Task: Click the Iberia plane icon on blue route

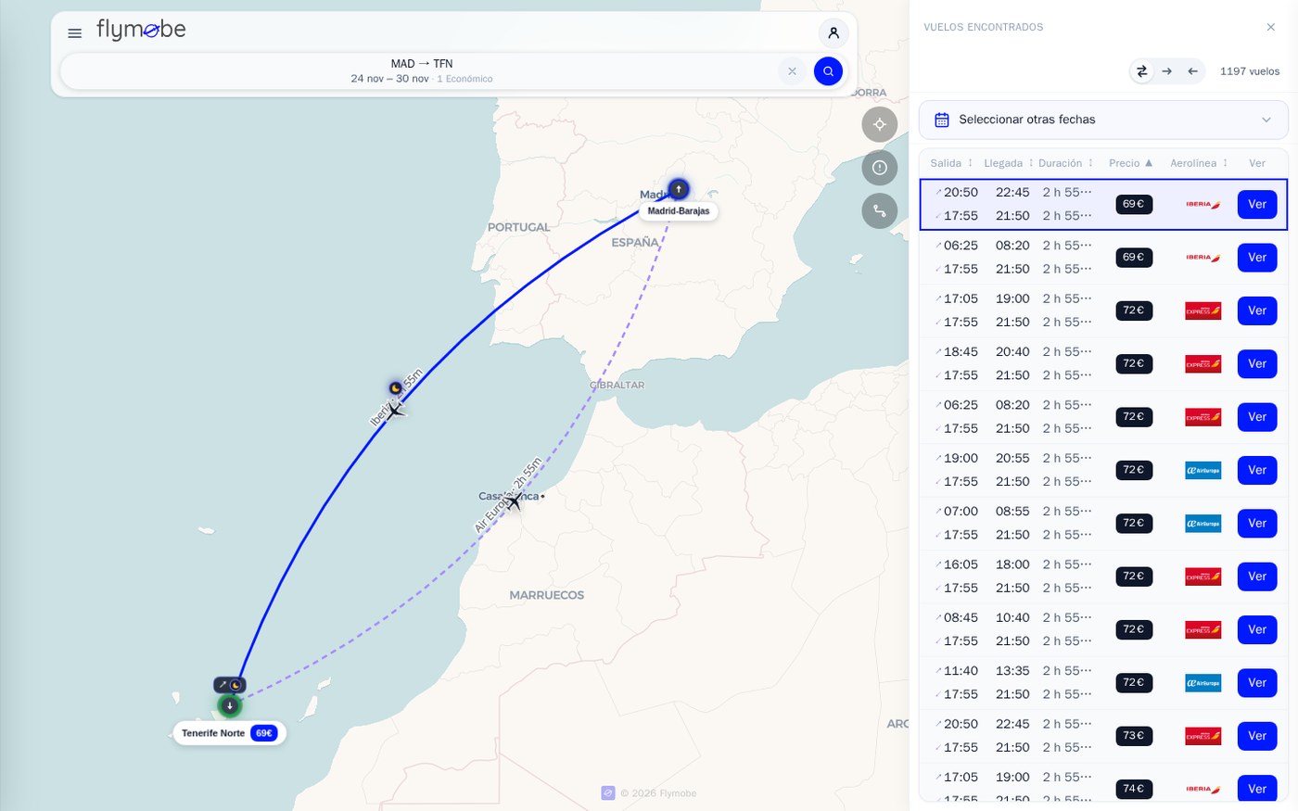Action: click(x=395, y=410)
